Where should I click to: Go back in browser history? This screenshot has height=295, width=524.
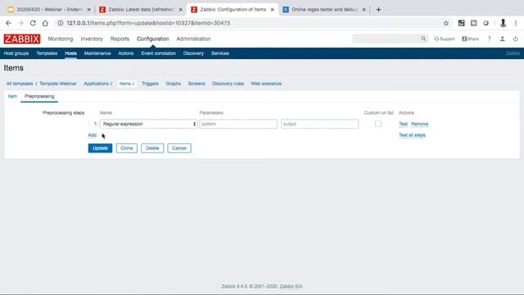point(8,23)
